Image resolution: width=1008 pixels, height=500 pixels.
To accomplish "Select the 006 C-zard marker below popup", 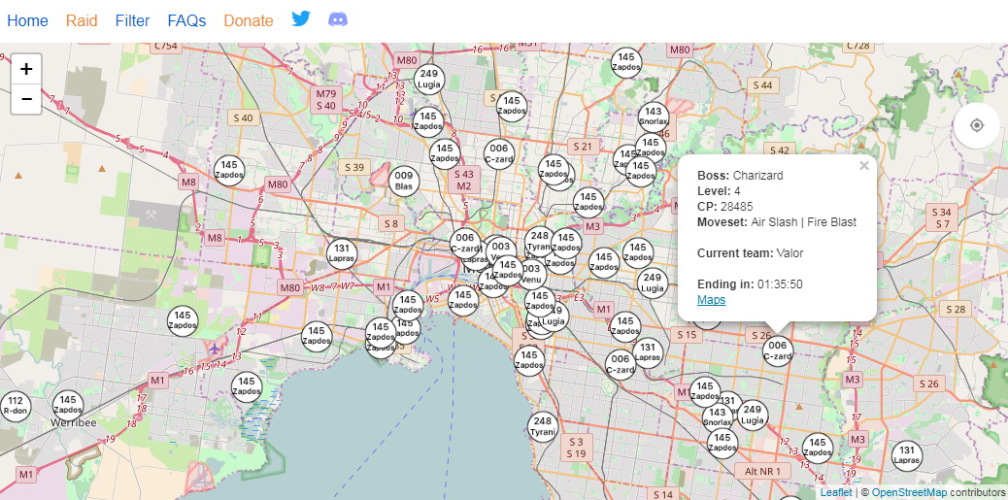I will pyautogui.click(x=777, y=350).
